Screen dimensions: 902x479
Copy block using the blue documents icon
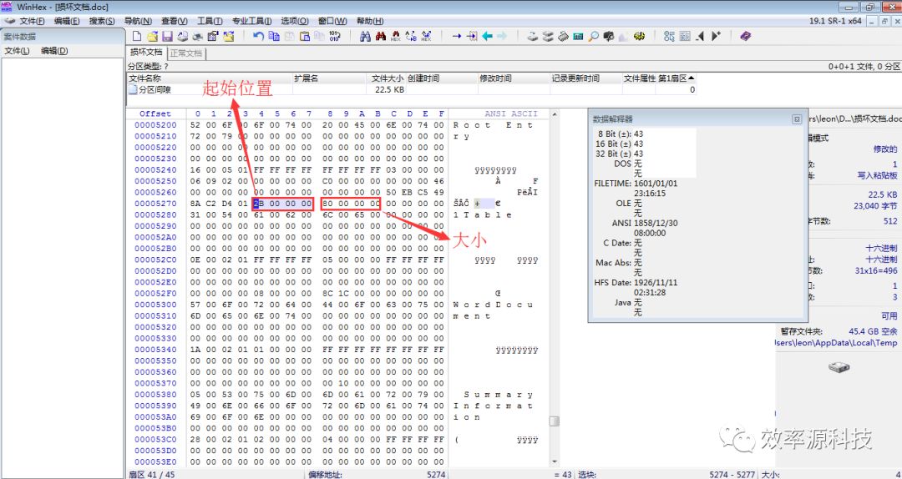pos(275,36)
